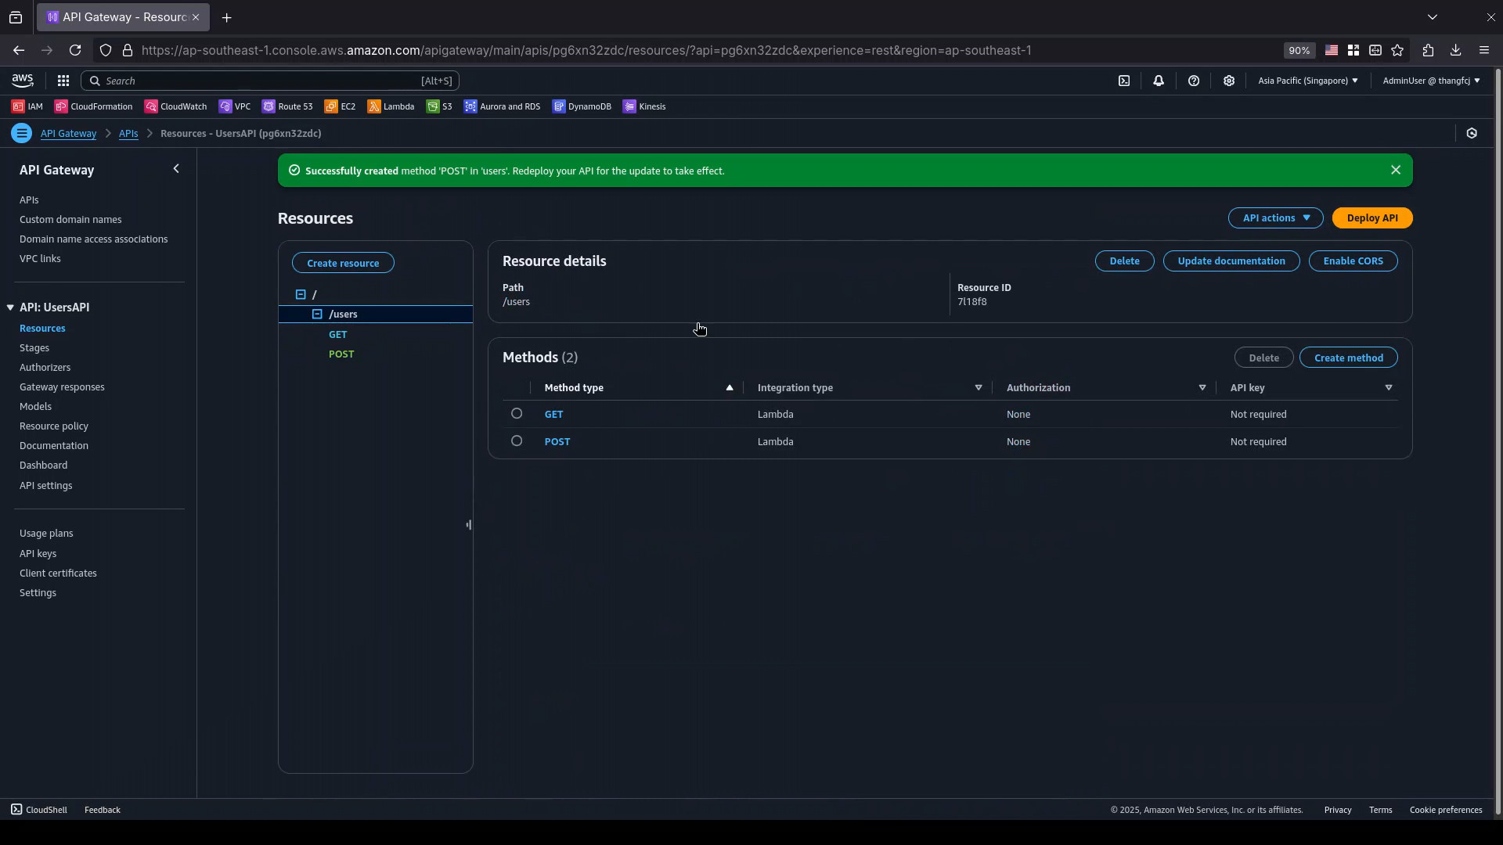Go to Stages in side navigation
Screen dimensions: 1503x845
pyautogui.click(x=34, y=347)
